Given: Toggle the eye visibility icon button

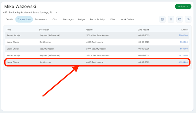Looking at the screenshot, I should tap(188, 19).
